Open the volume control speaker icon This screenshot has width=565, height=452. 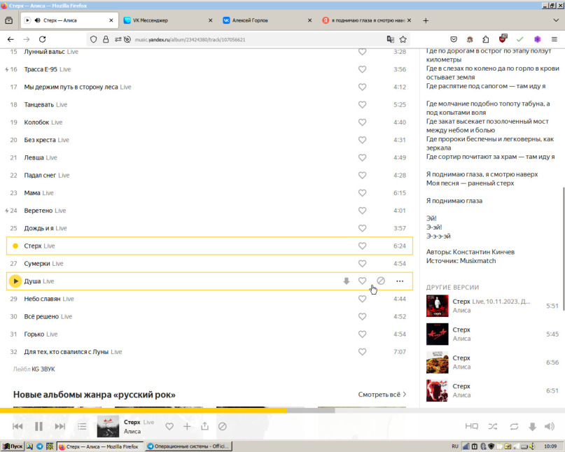pos(549,426)
